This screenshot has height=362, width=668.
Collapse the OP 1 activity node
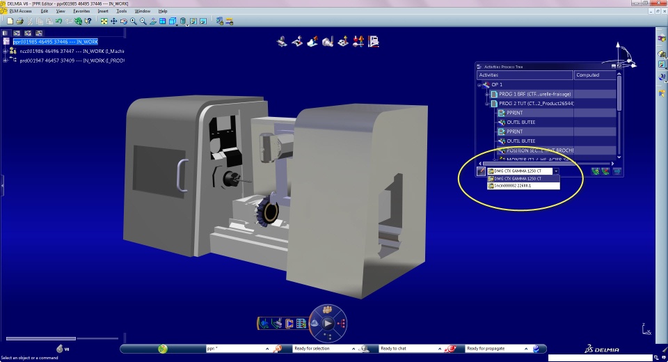[479, 85]
